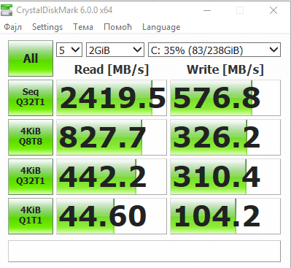Open the Помоћ menu

tap(117, 27)
